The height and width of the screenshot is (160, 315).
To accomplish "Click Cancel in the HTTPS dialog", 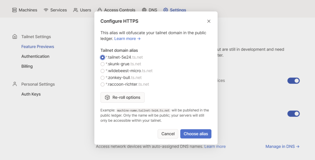I will point(168,134).
